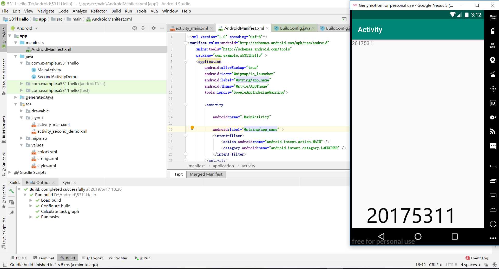The image size is (499, 269).
Task: Select strings.xml in project tree
Action: (48, 159)
